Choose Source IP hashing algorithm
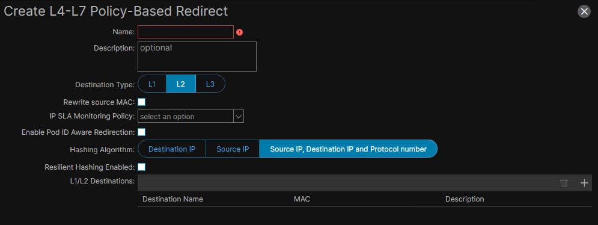The height and width of the screenshot is (225, 598). (233, 149)
